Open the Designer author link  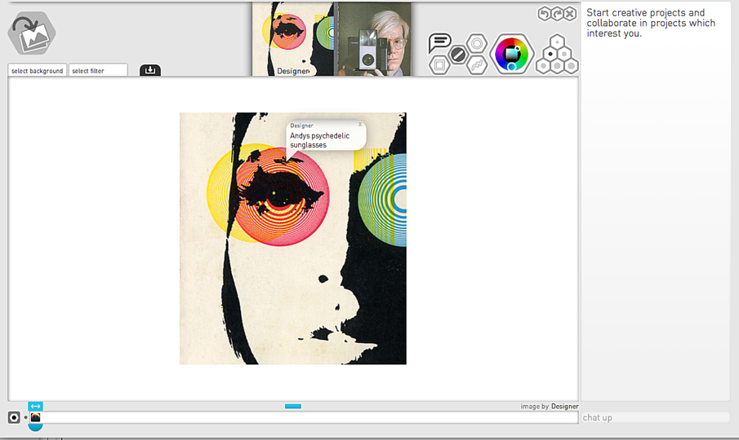pyautogui.click(x=564, y=406)
